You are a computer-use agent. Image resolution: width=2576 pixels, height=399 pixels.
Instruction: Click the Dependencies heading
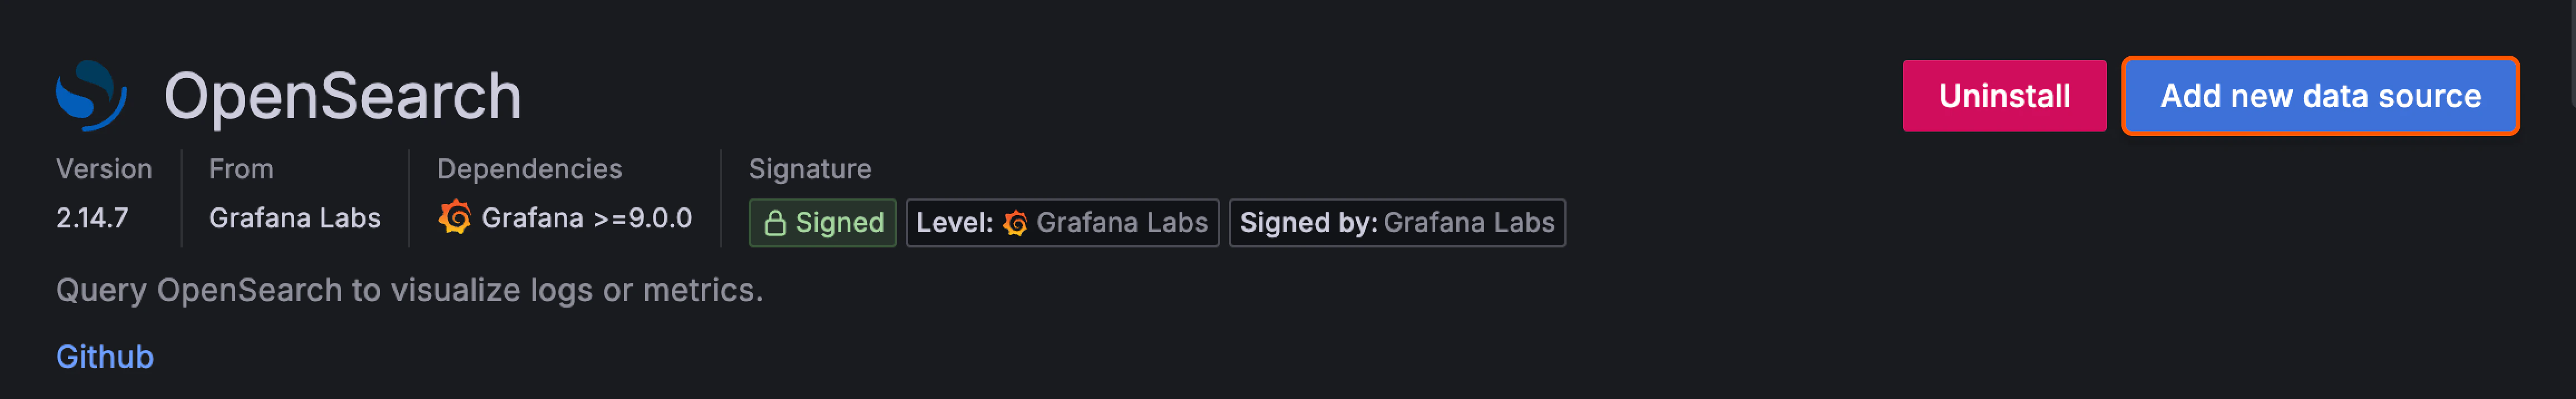530,168
